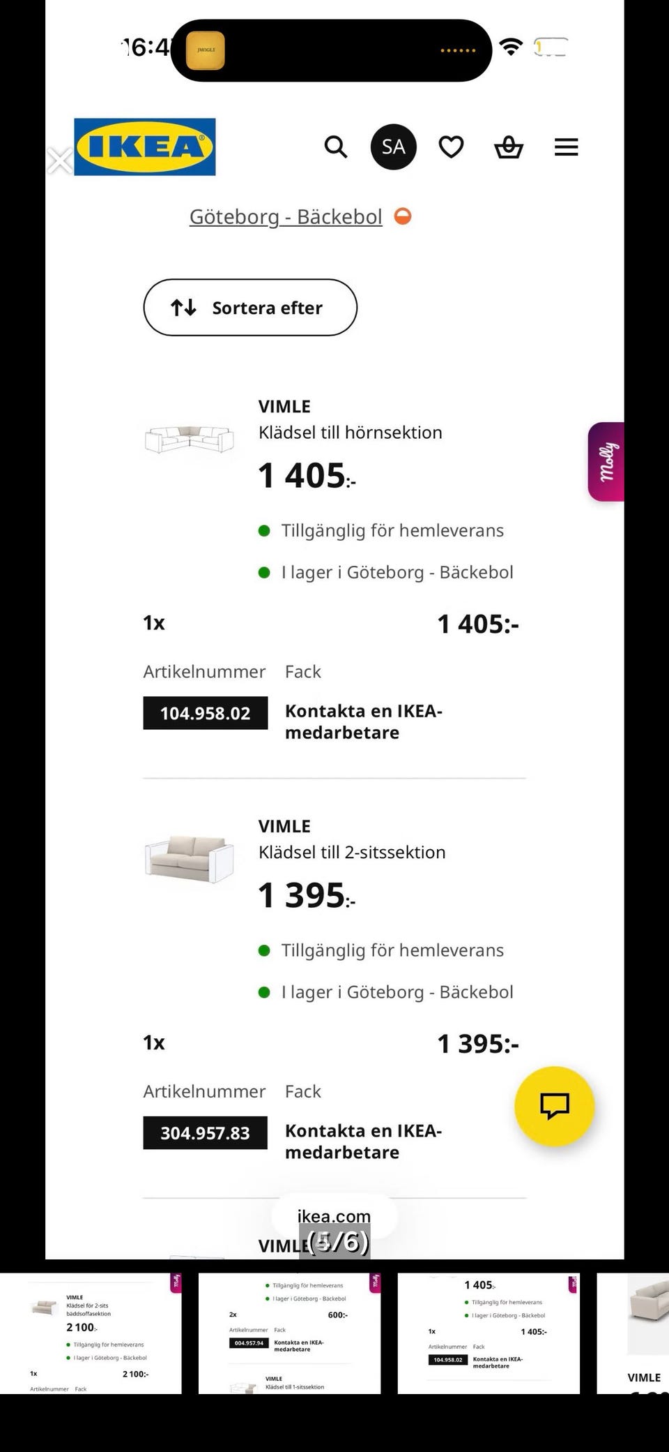Open the hamburger menu

coord(566,147)
